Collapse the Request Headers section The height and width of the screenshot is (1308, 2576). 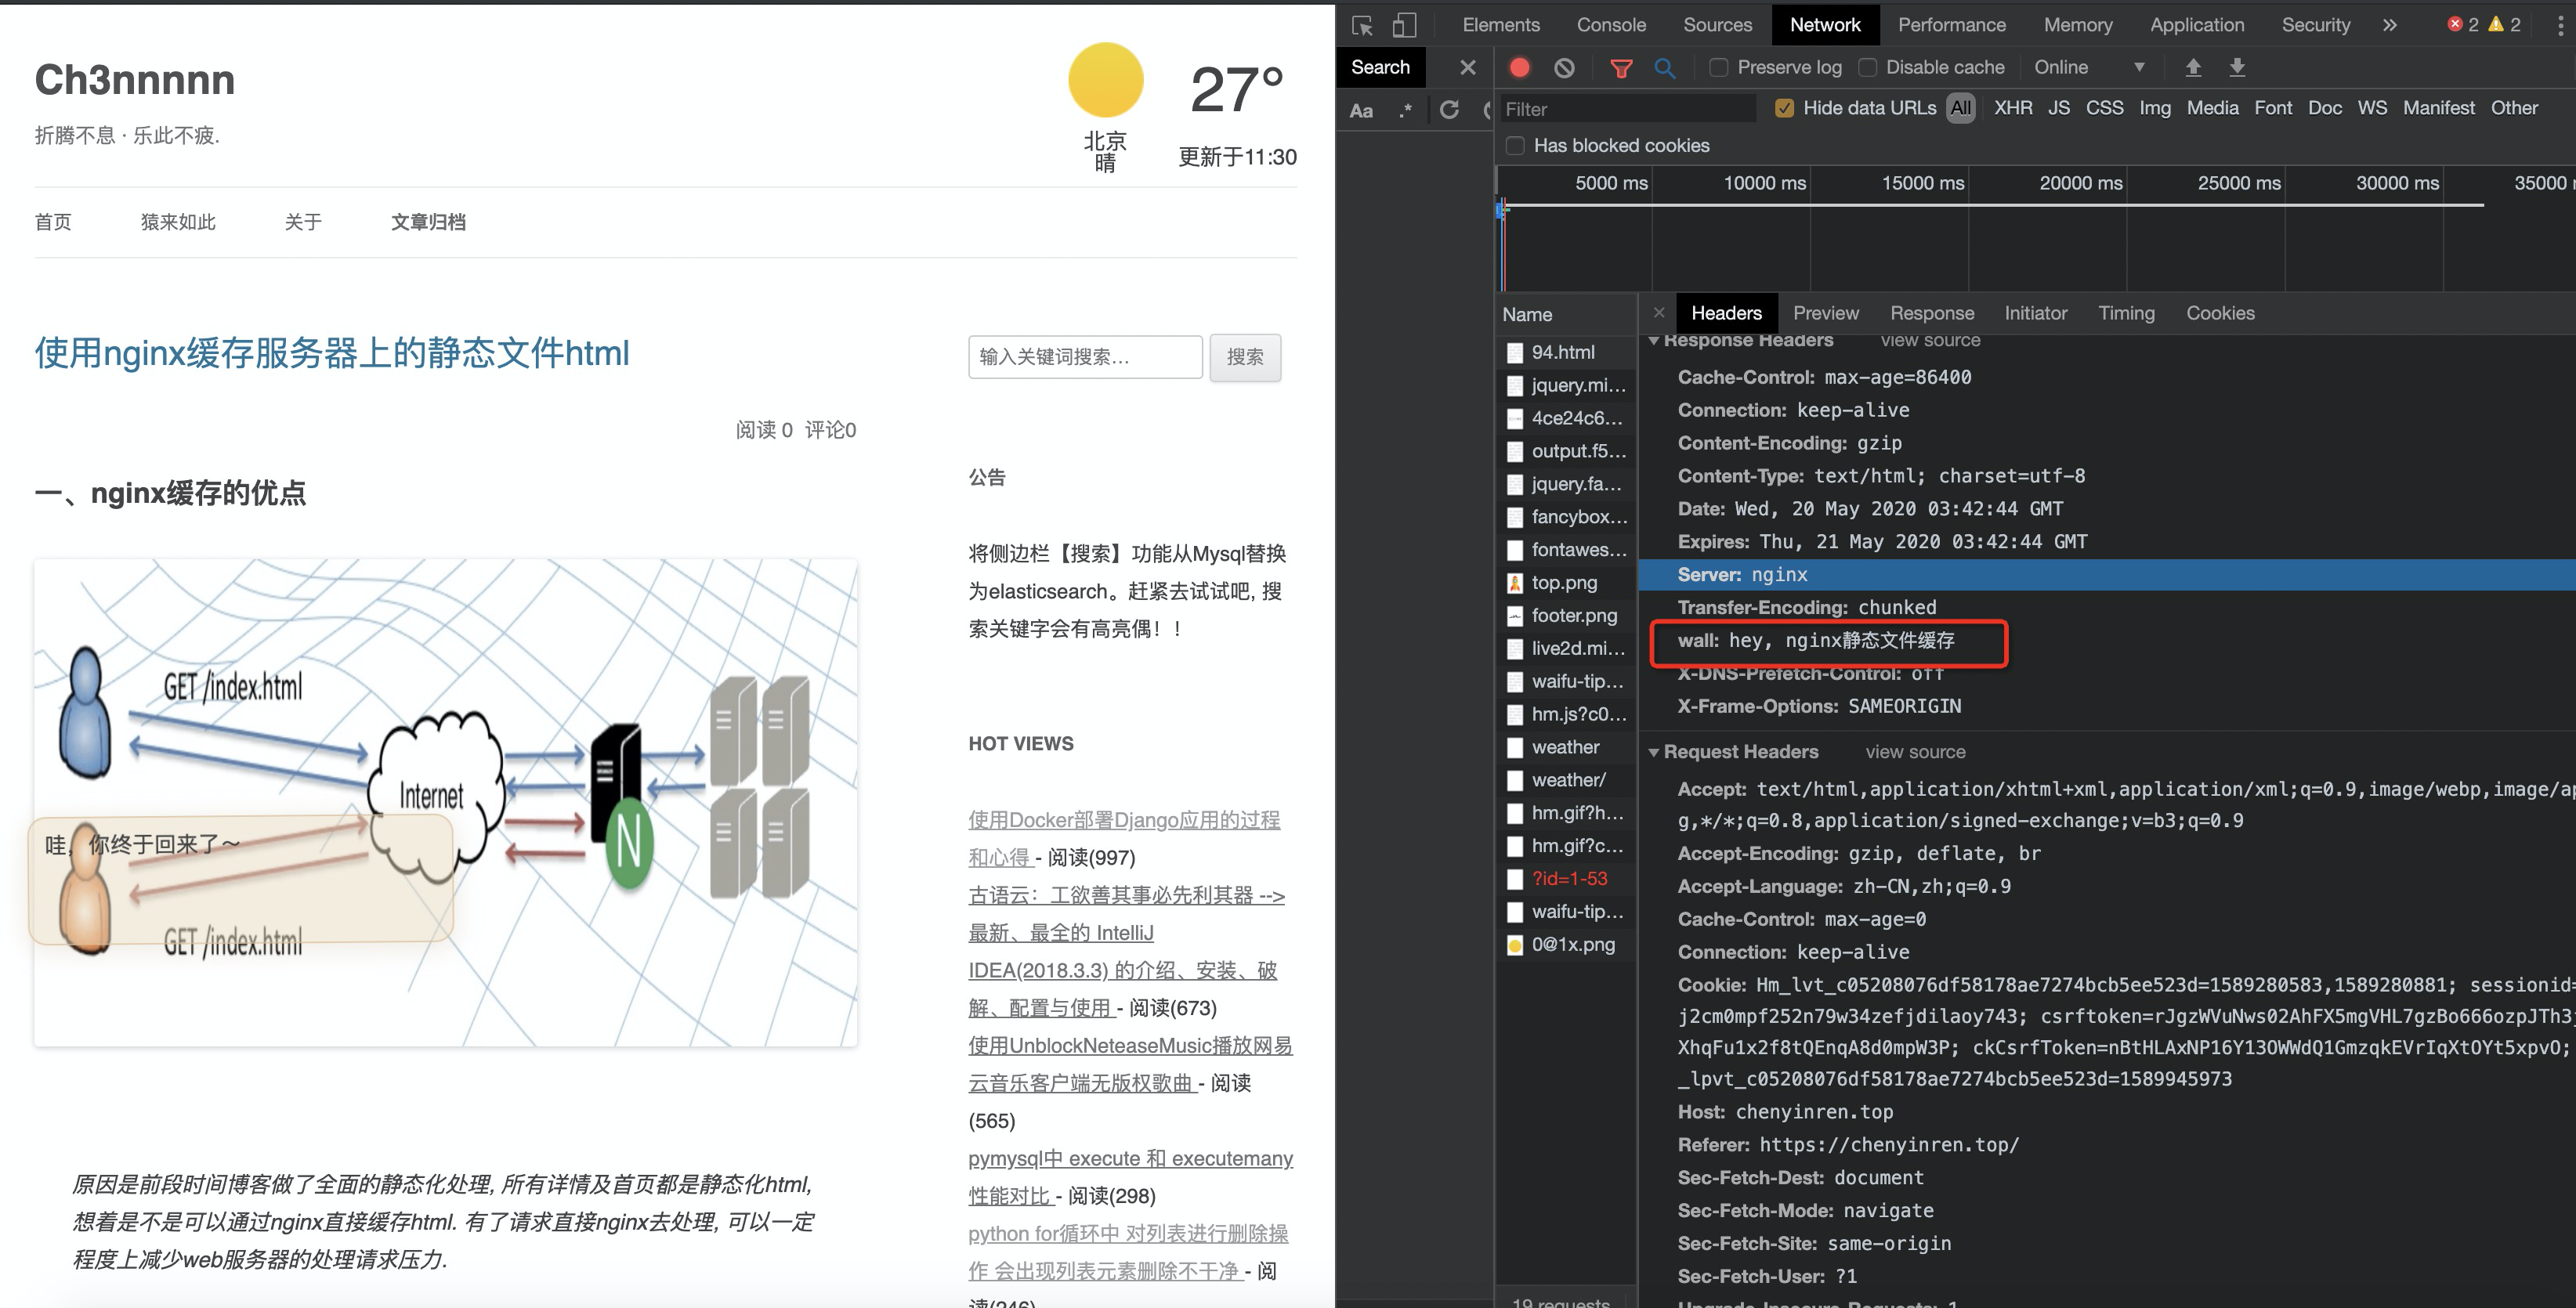(x=1654, y=752)
